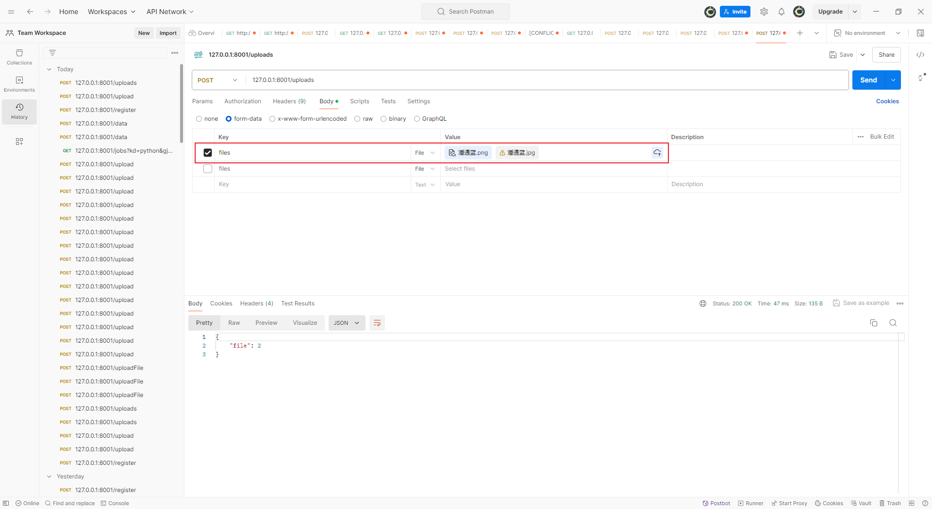The width and height of the screenshot is (932, 509).
Task: Open the JSON response format dropdown
Action: (x=347, y=323)
